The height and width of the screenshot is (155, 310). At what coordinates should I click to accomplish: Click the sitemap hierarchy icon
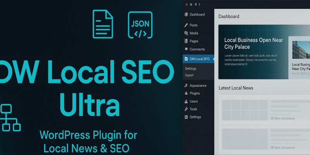pos(10,118)
